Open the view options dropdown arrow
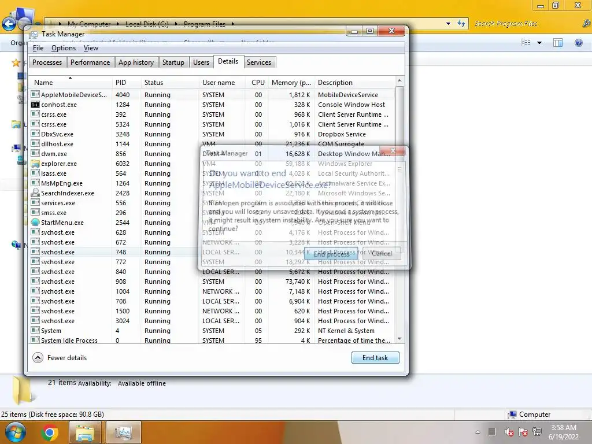592x444 pixels. [539, 43]
